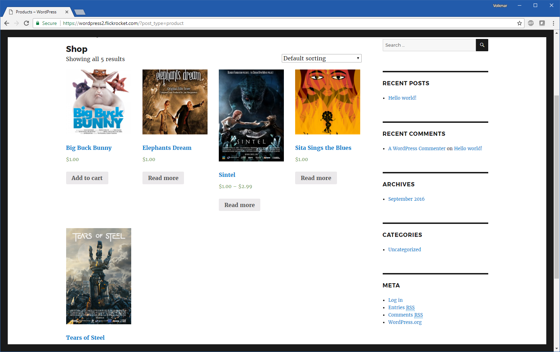Open the Sita Sings the Blues product link
Viewport: 560px width, 352px height.
[x=323, y=148]
